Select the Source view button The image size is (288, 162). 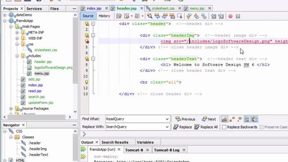click(x=88, y=16)
